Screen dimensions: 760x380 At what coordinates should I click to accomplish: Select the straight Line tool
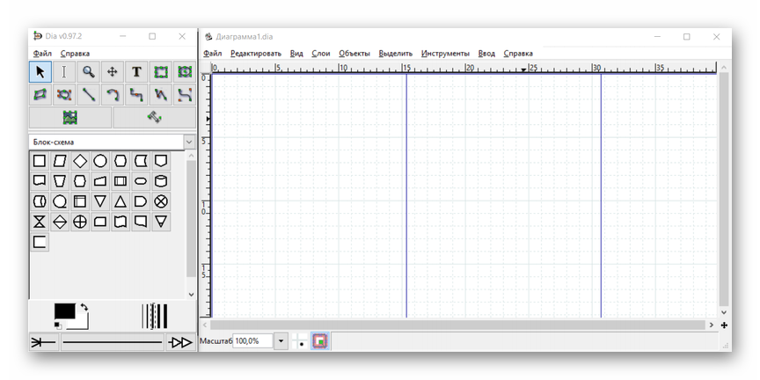click(x=88, y=94)
